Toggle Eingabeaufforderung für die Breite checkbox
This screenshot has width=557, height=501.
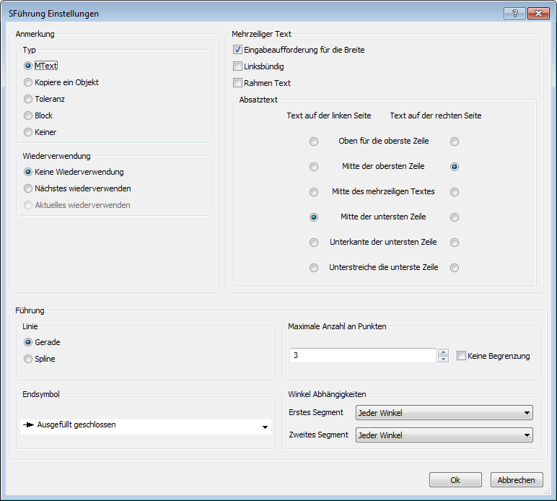(237, 50)
